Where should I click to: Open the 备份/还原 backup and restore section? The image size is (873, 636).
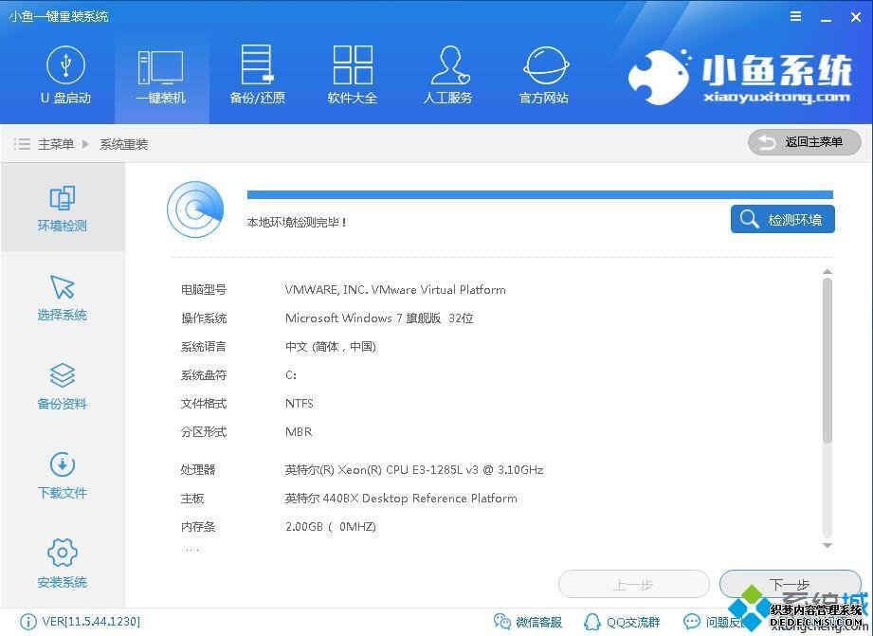257,75
